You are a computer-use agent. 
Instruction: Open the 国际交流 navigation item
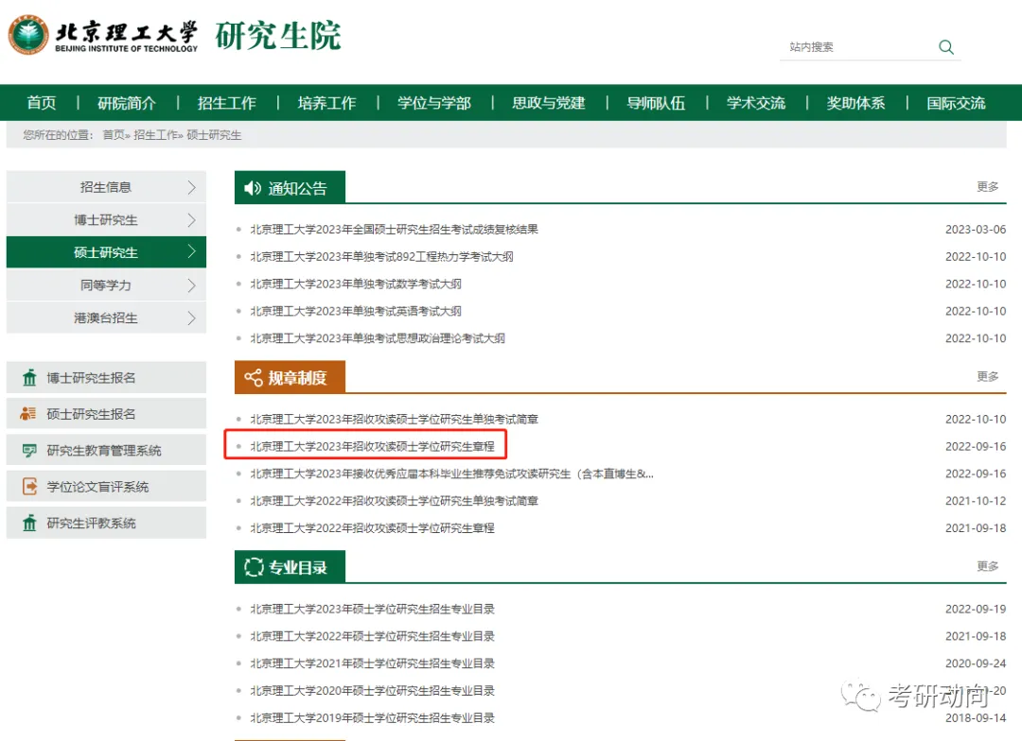click(956, 103)
